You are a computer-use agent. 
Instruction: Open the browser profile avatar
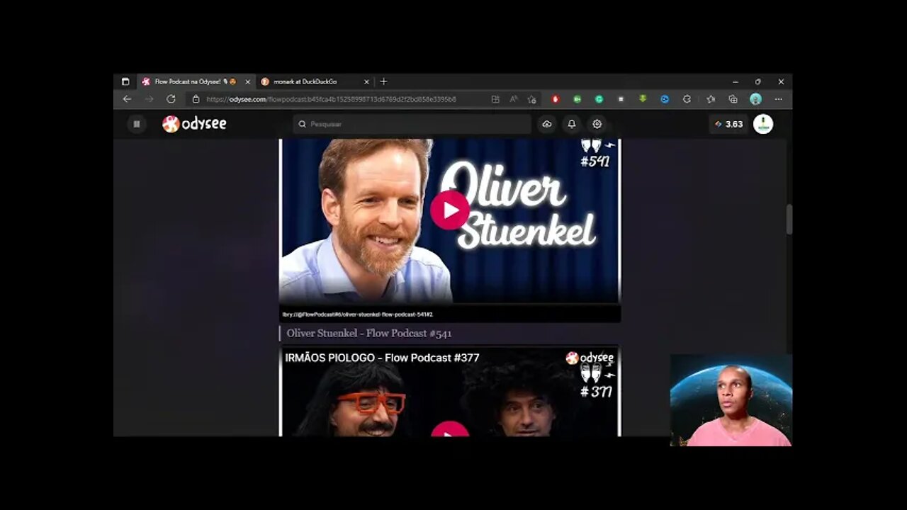[x=756, y=99]
